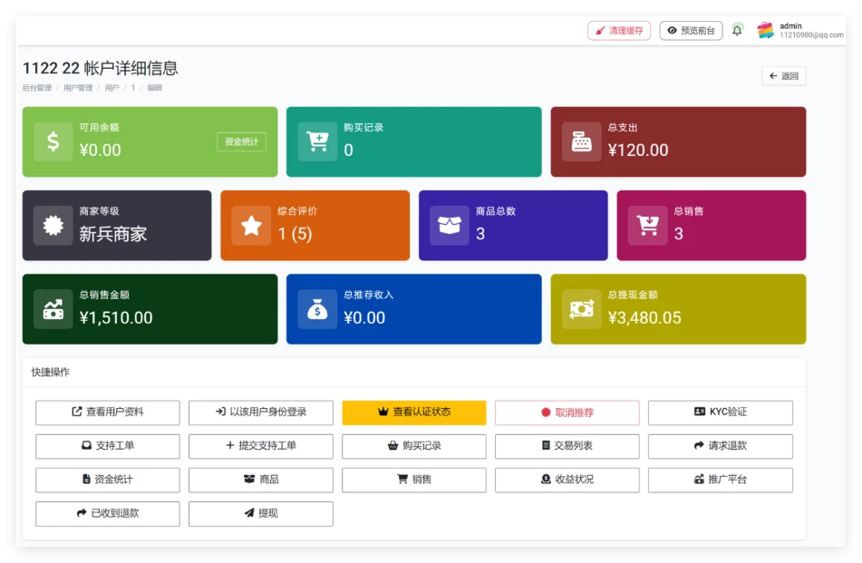
Task: Click the dollar sign balance icon
Action: click(53, 141)
